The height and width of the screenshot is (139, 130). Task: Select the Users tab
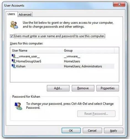click(x=11, y=14)
